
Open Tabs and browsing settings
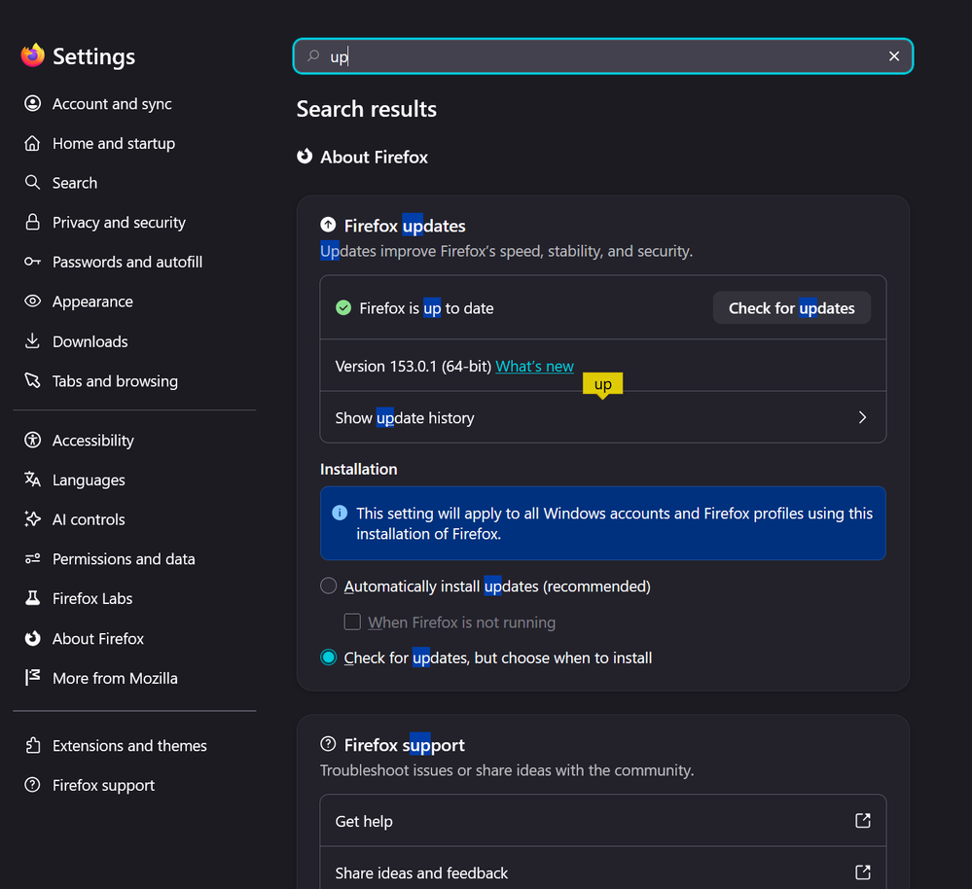point(115,381)
